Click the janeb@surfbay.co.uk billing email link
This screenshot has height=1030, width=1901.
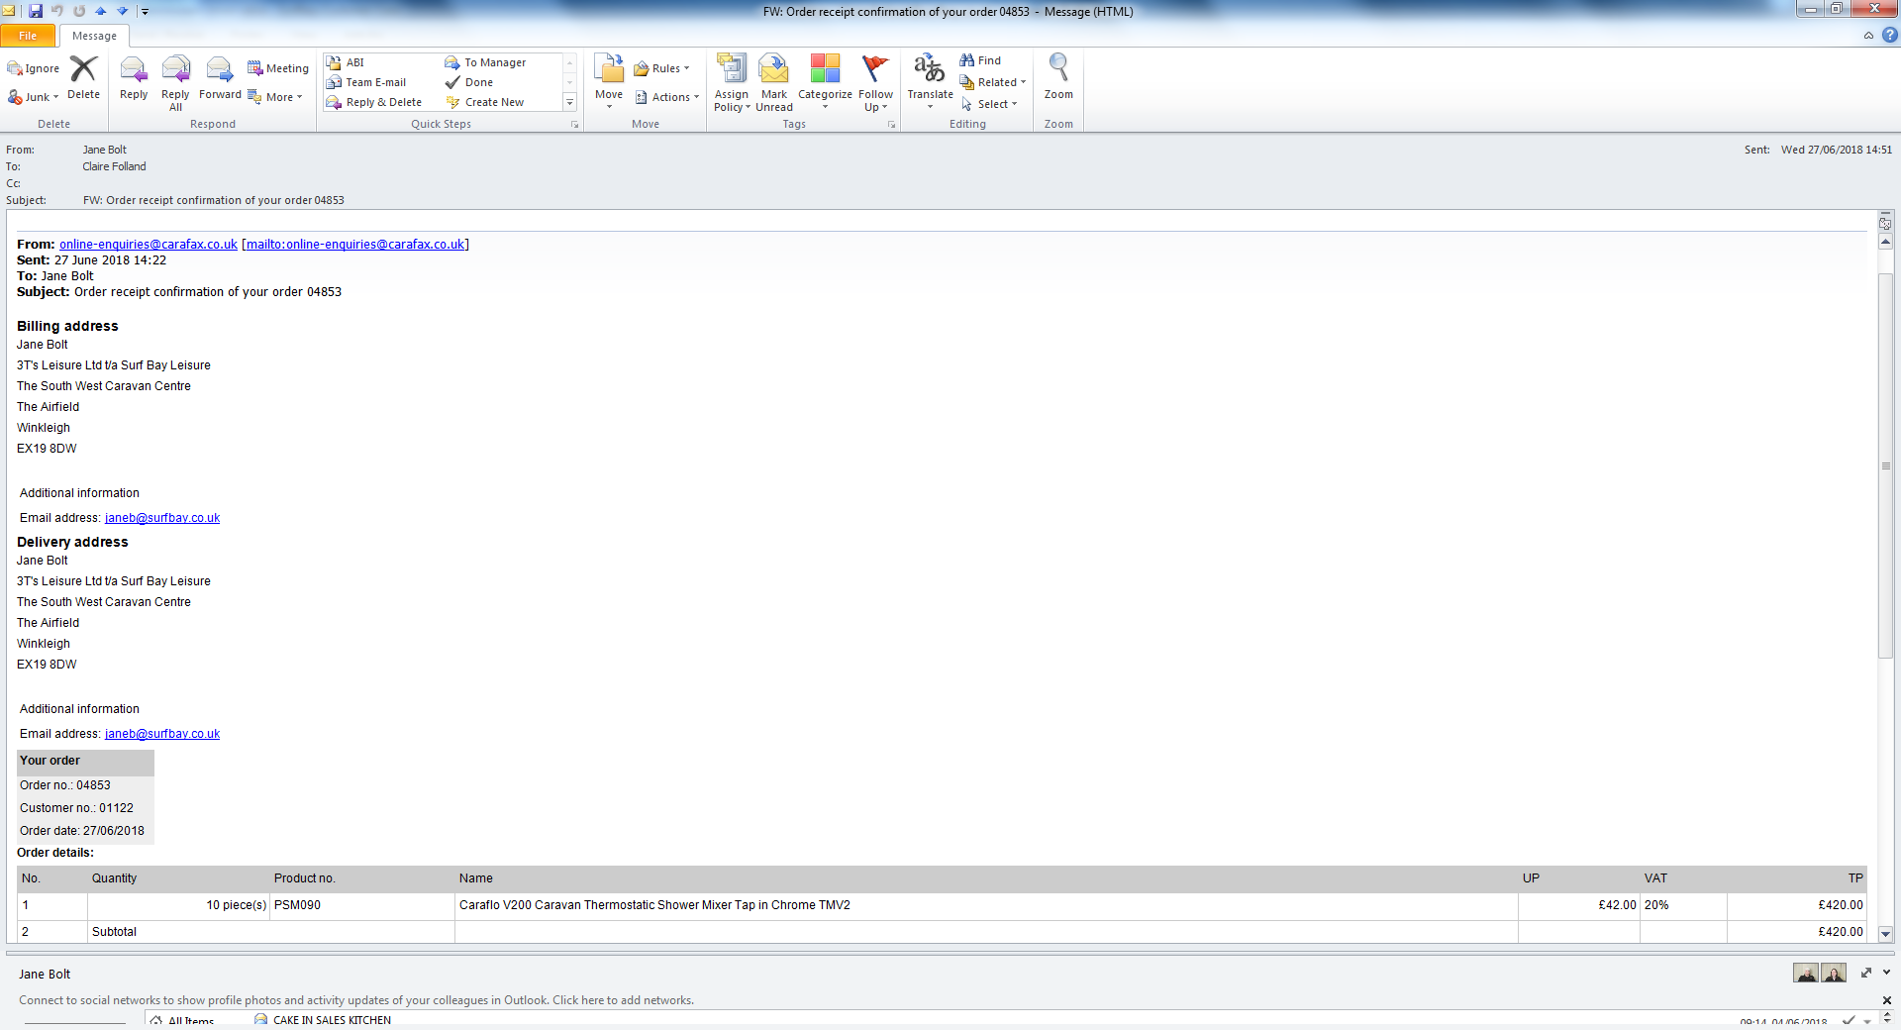point(162,518)
